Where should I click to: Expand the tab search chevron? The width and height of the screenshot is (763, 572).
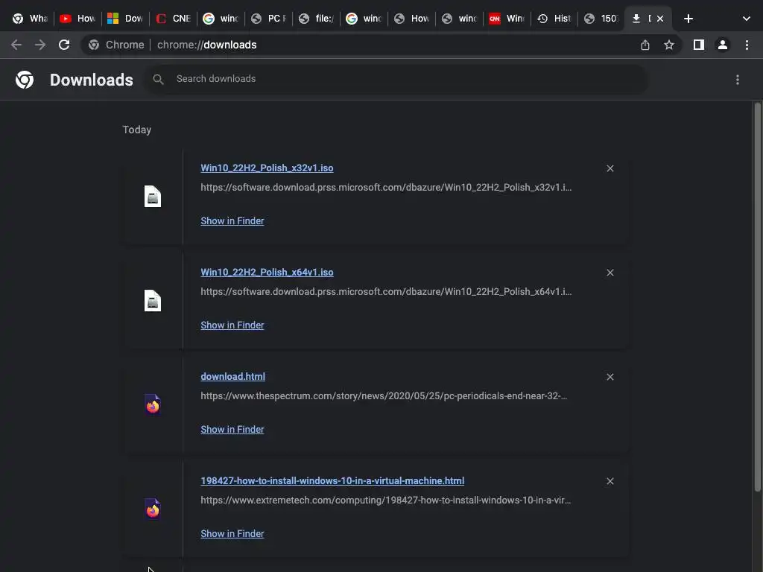click(x=747, y=19)
